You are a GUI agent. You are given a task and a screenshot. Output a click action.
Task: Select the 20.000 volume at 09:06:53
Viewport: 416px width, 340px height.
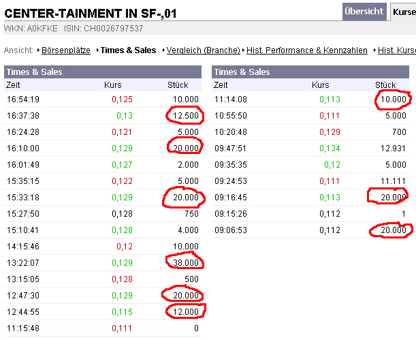[394, 230]
